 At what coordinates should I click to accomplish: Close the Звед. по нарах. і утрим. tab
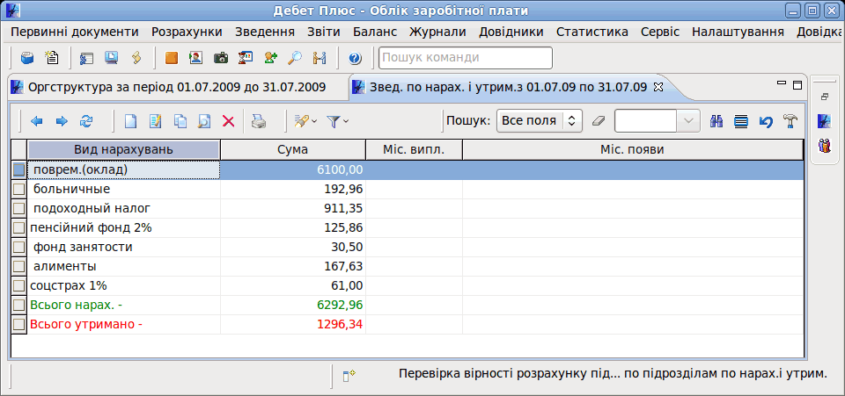pyautogui.click(x=658, y=87)
